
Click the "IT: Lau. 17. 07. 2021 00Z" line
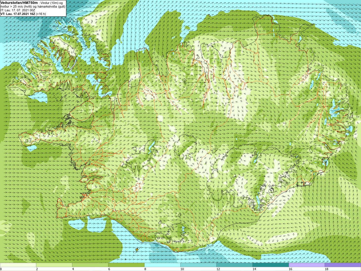(18, 10)
